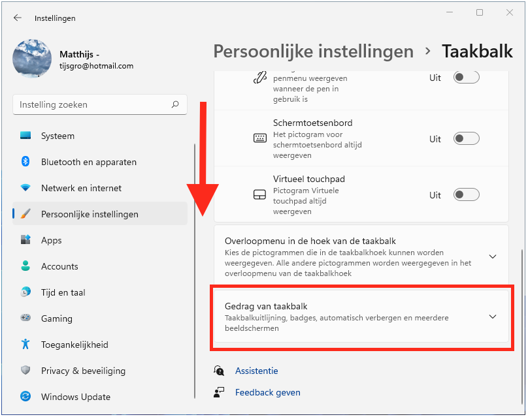Click the Feedback geven link
The height and width of the screenshot is (417, 528).
point(267,392)
